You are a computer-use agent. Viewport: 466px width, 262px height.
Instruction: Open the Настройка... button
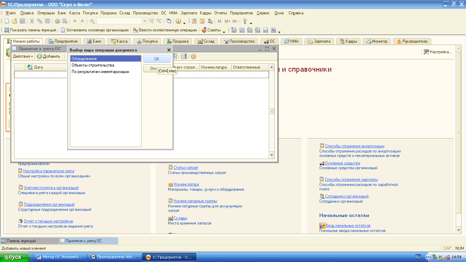[x=438, y=52]
